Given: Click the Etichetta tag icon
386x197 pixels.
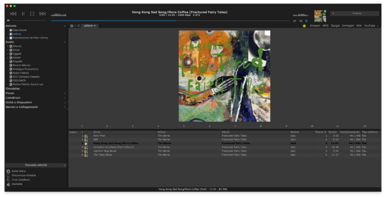Looking at the screenshot, I should click(x=8, y=184).
